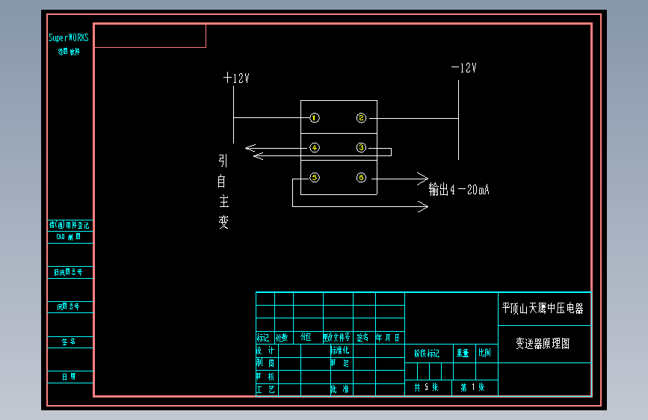Click the 批准 cell
The image size is (648, 420).
340,389
